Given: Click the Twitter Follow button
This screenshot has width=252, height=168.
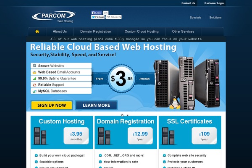Looking at the screenshot, I should coord(98,17).
